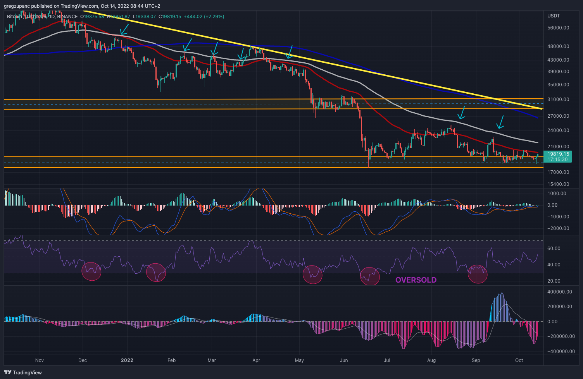Image resolution: width=583 pixels, height=379 pixels.
Task: Select the teal current price badge showing 19819.15
Action: point(559,154)
